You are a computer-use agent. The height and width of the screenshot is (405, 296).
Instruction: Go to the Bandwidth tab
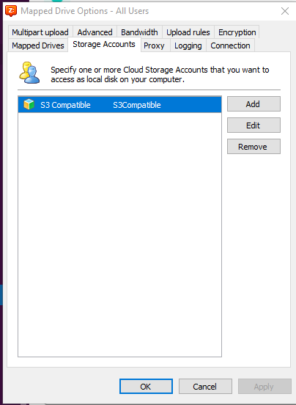pos(139,32)
